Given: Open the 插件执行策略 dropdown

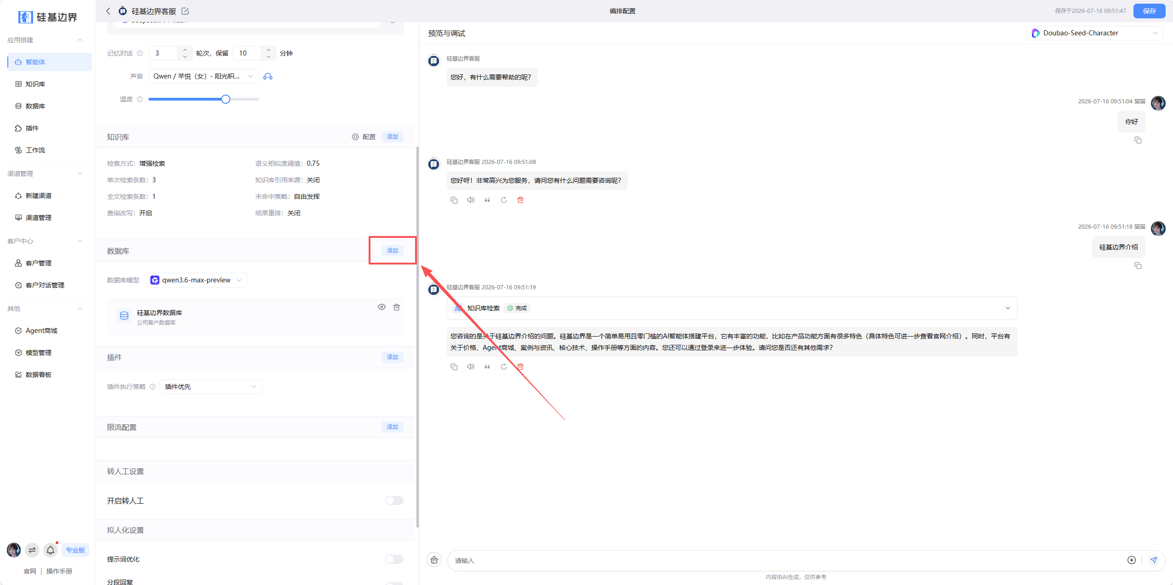Looking at the screenshot, I should (x=211, y=387).
